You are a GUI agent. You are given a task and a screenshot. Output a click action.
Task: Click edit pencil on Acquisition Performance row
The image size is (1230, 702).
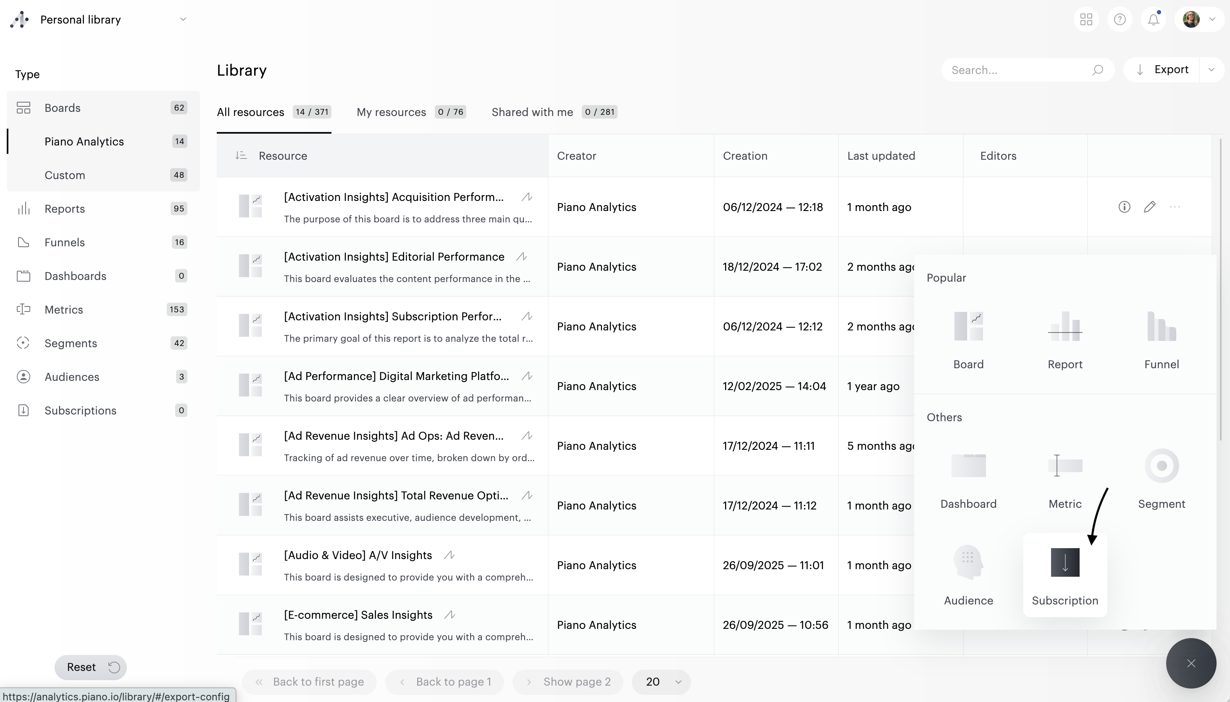1149,207
